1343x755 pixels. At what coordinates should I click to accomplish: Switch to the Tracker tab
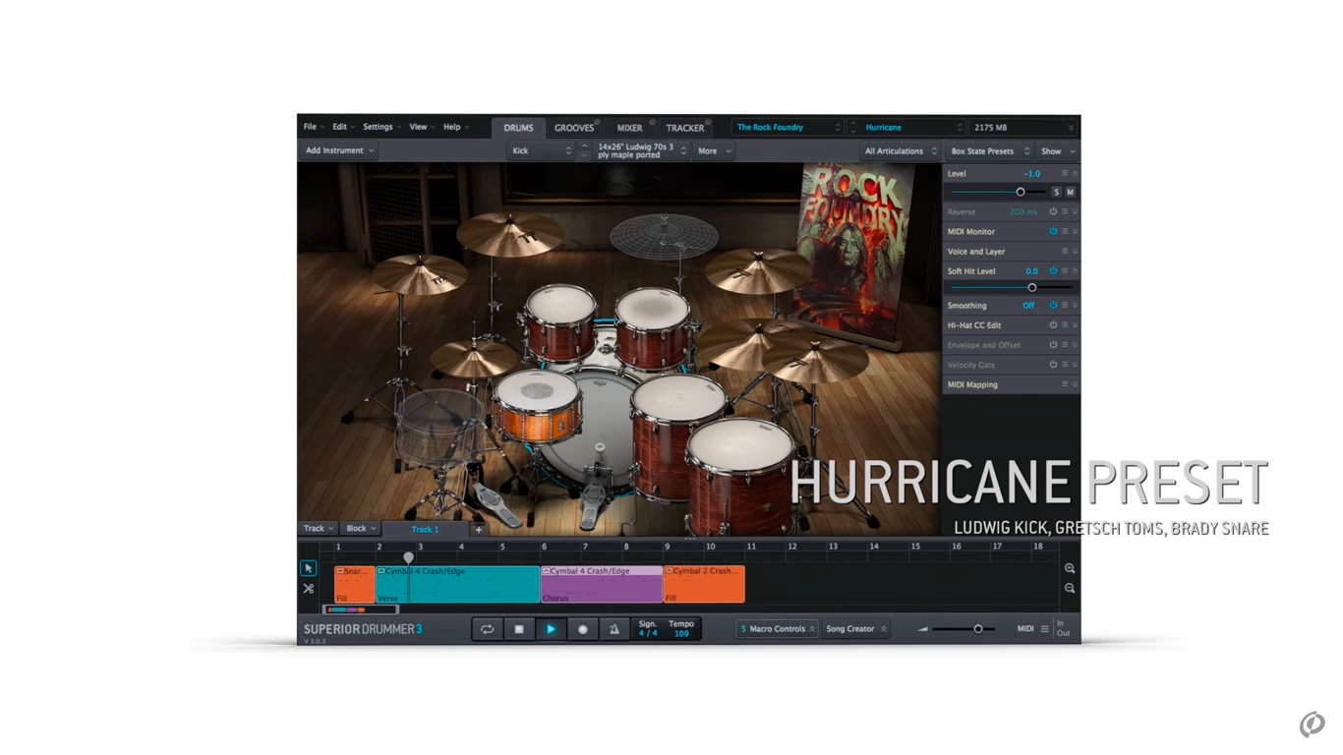(x=685, y=128)
